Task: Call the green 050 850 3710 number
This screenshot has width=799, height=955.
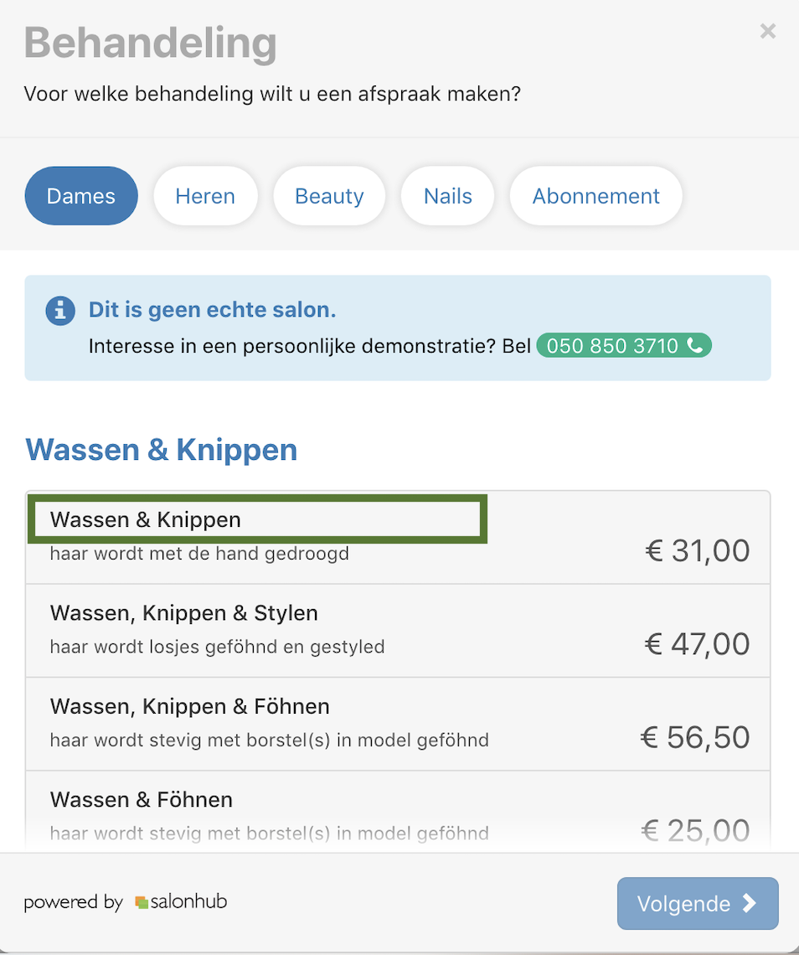Action: pos(624,345)
